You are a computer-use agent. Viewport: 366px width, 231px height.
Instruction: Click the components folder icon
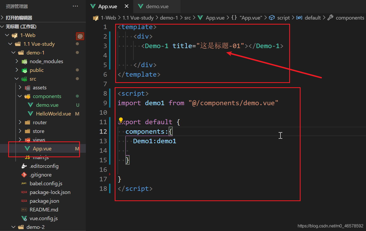coord(27,96)
